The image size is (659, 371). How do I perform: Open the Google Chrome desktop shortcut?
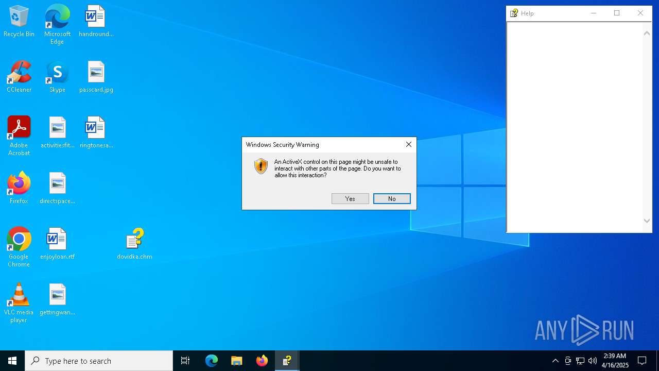coord(19,247)
